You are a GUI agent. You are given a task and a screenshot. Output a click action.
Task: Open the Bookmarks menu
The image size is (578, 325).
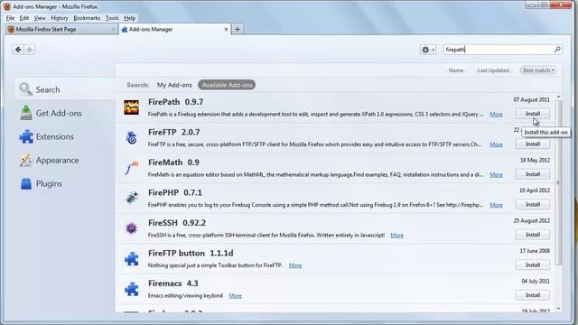87,18
